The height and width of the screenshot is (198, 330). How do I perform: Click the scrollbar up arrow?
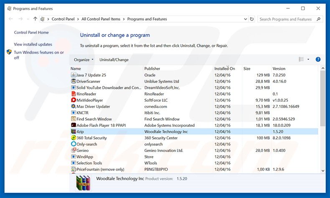click(323, 68)
